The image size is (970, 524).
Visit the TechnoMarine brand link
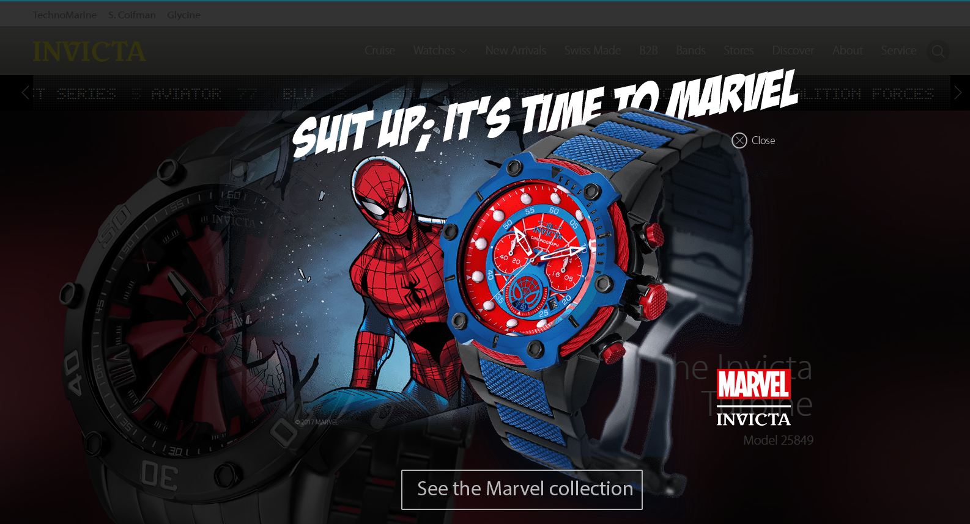[64, 15]
